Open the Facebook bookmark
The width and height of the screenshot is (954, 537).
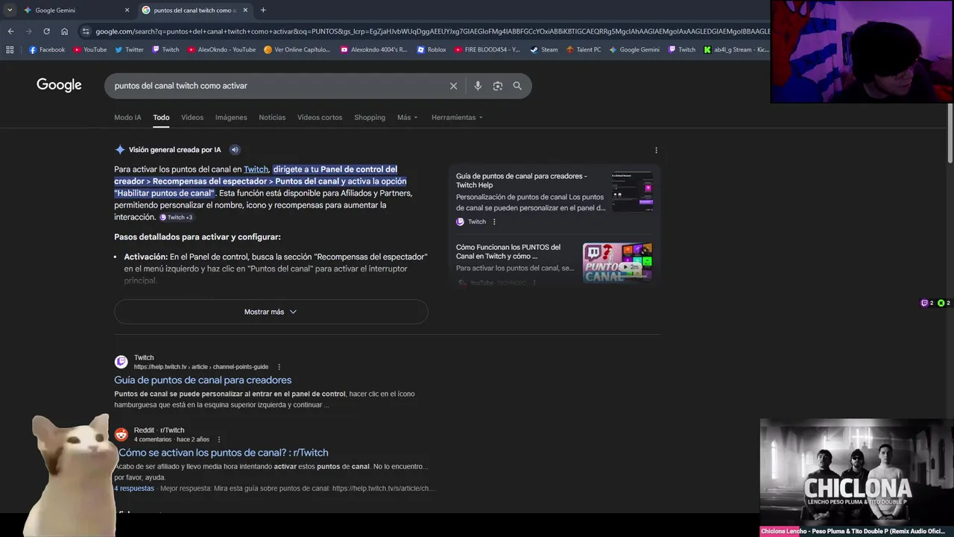click(x=47, y=50)
